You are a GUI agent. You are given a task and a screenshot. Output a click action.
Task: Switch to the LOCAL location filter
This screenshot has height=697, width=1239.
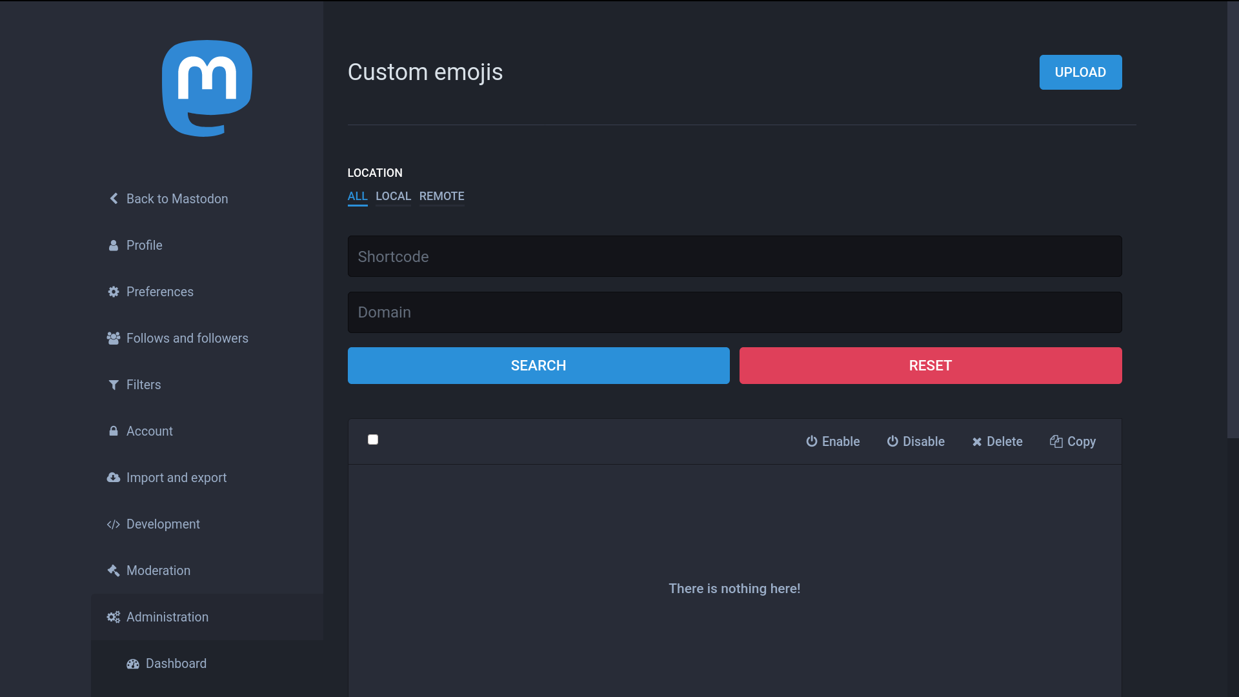coord(393,196)
